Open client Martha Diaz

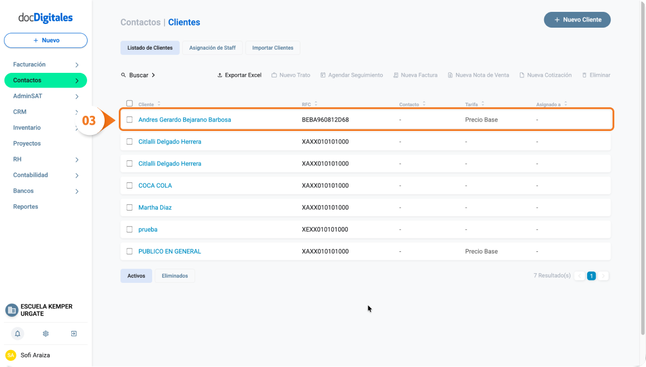155,207
